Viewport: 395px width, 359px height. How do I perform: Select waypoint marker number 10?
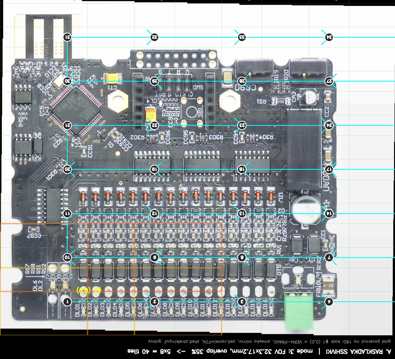pos(67,257)
